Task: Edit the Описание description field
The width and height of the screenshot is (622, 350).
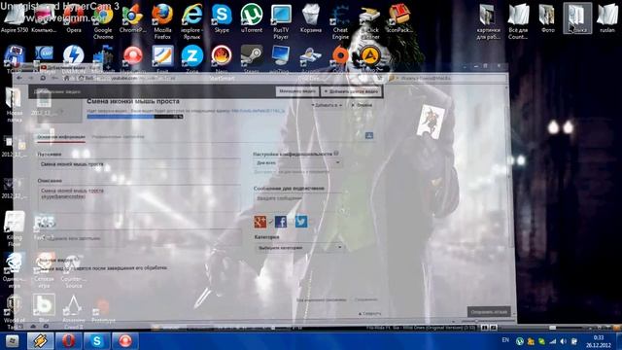Action: tap(139, 198)
